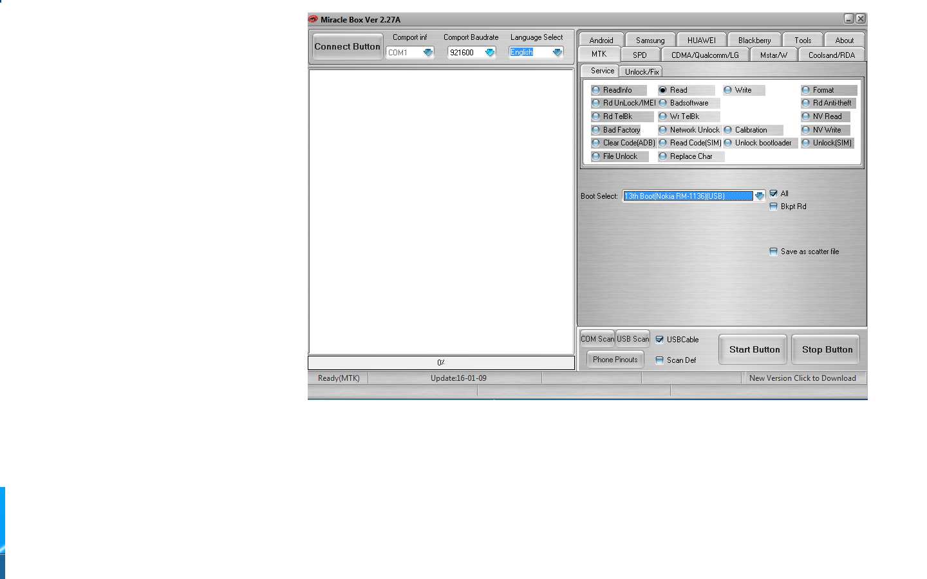Open the Comport inf dropdown arrow
The image size is (927, 579).
click(x=428, y=53)
